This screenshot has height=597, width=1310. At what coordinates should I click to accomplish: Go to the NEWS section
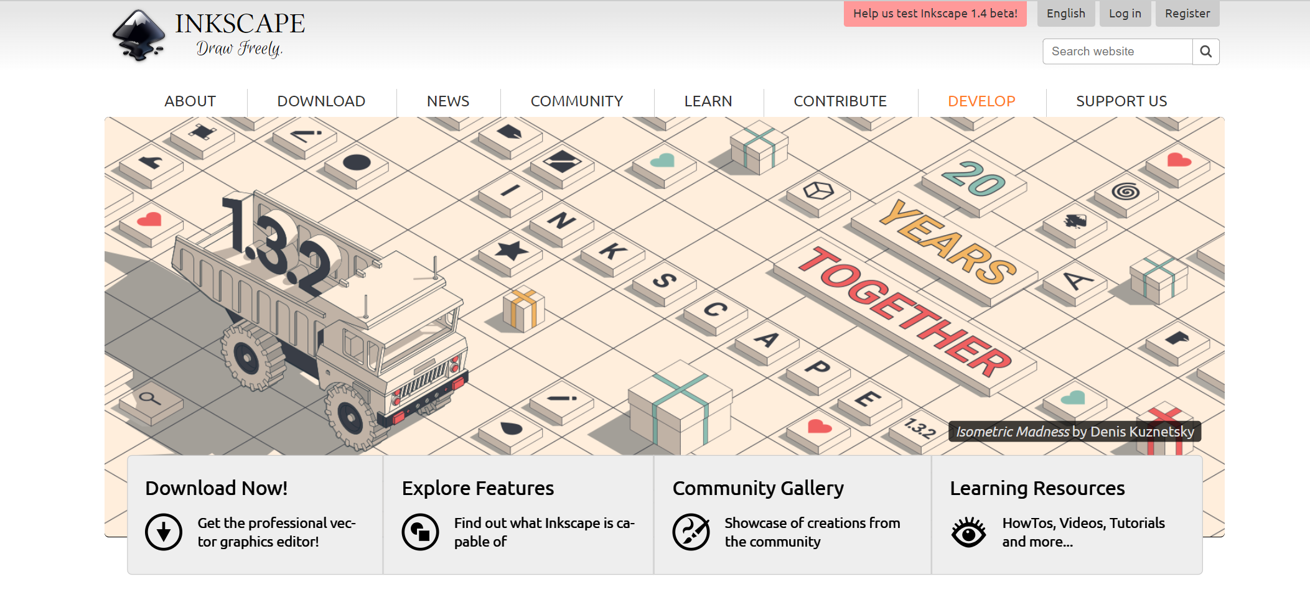coord(448,101)
